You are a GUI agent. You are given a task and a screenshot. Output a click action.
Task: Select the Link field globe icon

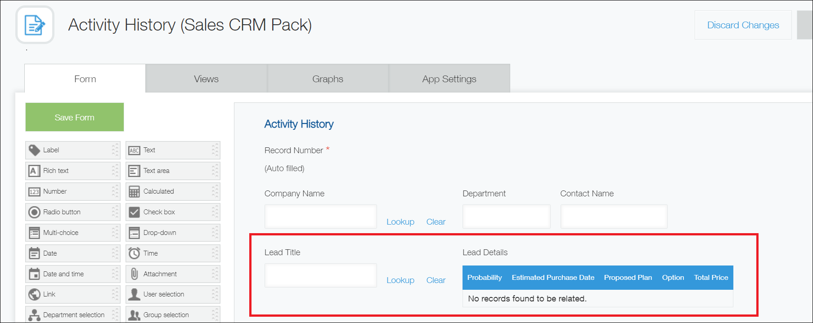point(34,295)
